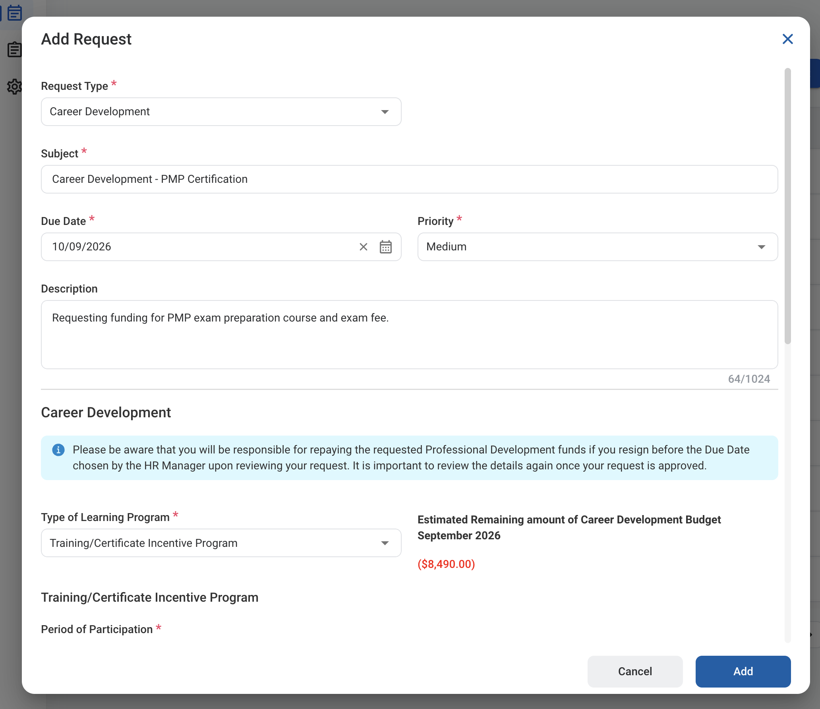Click the ($8,490.00) budget amount
The image size is (820, 709).
click(446, 564)
